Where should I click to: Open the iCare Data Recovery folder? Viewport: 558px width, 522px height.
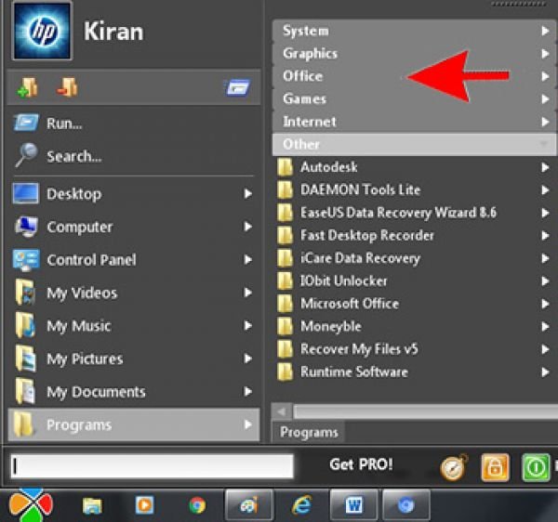tap(414, 258)
